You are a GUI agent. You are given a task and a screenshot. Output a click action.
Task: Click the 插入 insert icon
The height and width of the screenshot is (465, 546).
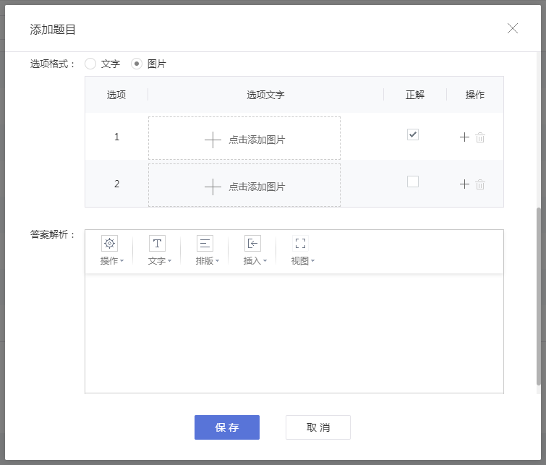click(252, 244)
